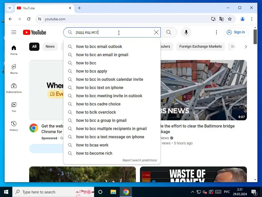Choose how to become rich suggestion
Image resolution: width=262 pixels, height=197 pixels.
point(112,153)
